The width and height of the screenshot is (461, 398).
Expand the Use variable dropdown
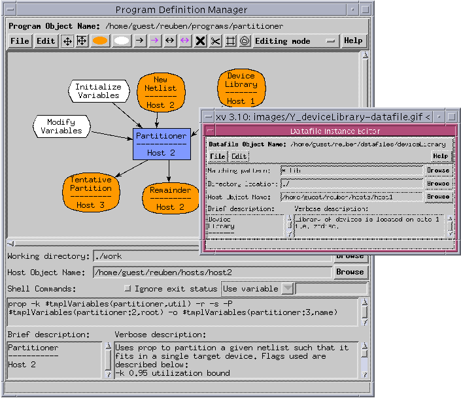[288, 289]
